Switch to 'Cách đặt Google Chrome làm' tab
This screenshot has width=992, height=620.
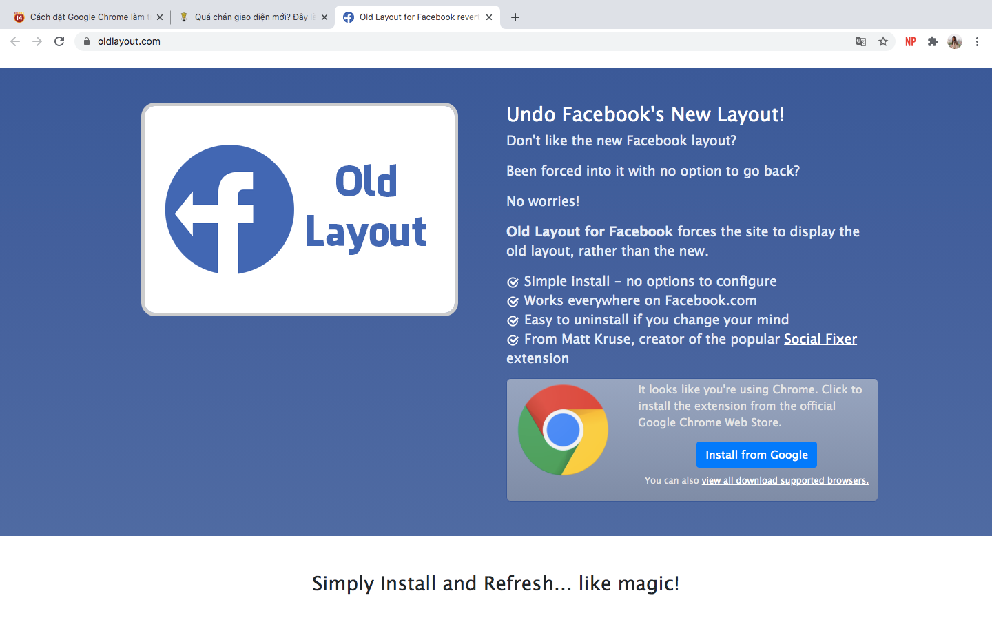point(87,17)
